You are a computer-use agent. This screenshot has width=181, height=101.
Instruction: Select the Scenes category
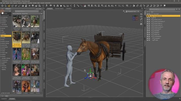tap(3, 49)
